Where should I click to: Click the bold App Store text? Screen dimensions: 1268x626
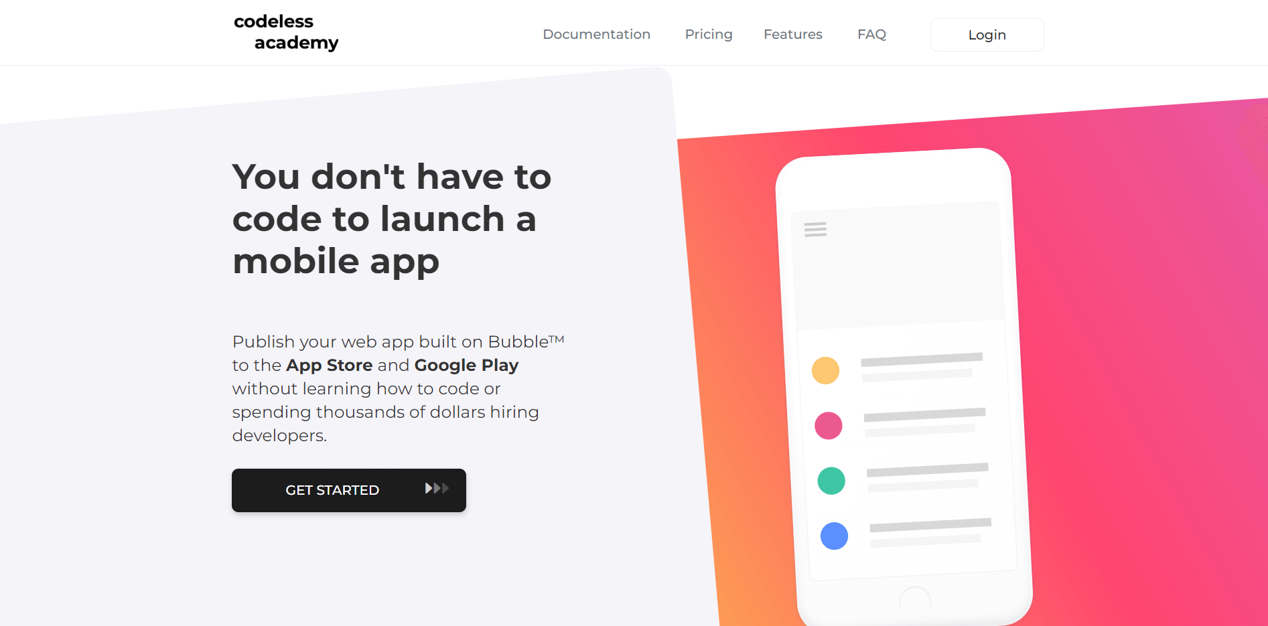(329, 365)
